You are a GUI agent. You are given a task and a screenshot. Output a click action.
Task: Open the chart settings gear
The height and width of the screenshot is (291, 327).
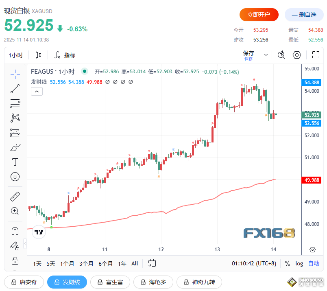[296, 55]
